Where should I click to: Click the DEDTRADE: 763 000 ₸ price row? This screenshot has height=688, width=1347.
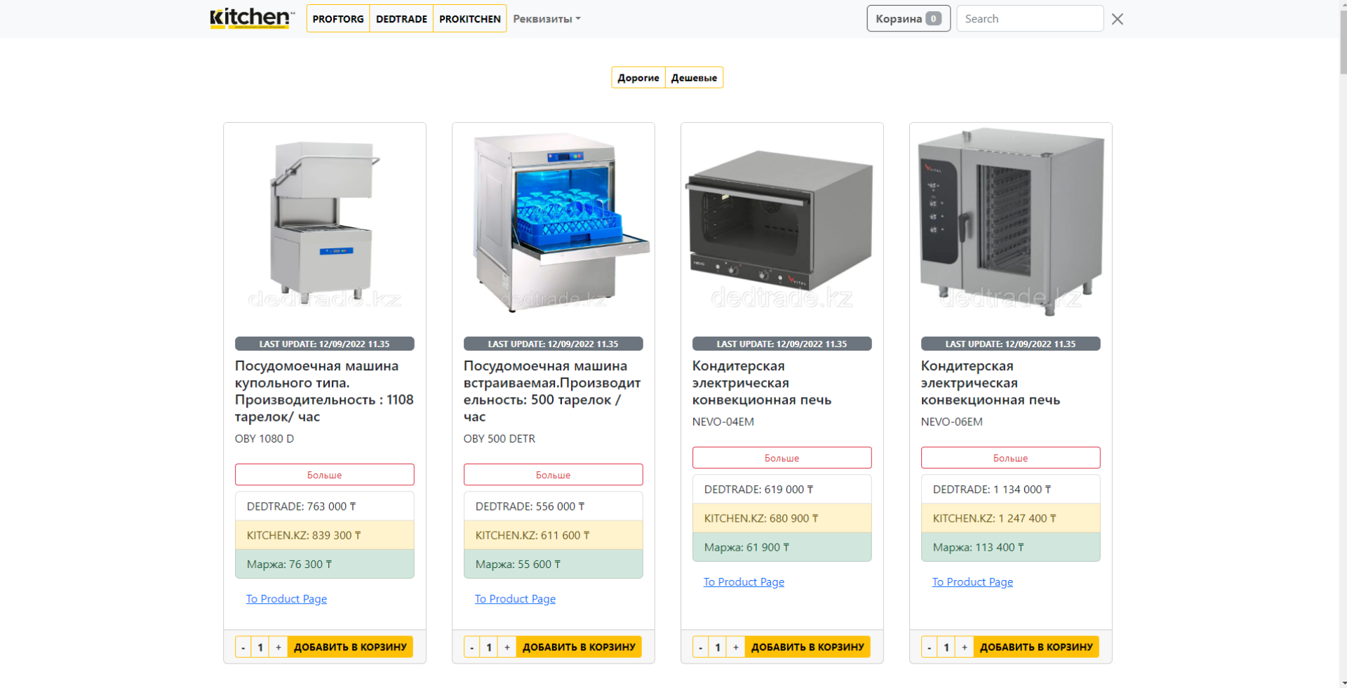(x=325, y=506)
